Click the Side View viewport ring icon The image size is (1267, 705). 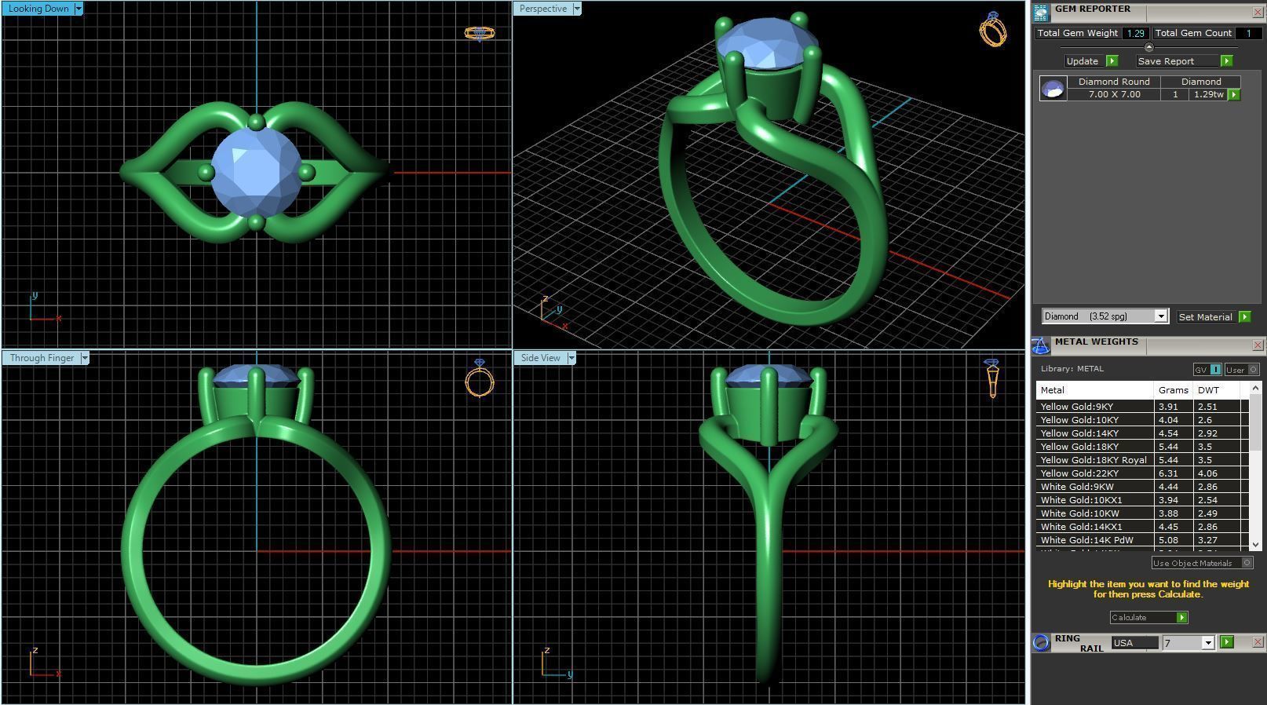tap(992, 378)
